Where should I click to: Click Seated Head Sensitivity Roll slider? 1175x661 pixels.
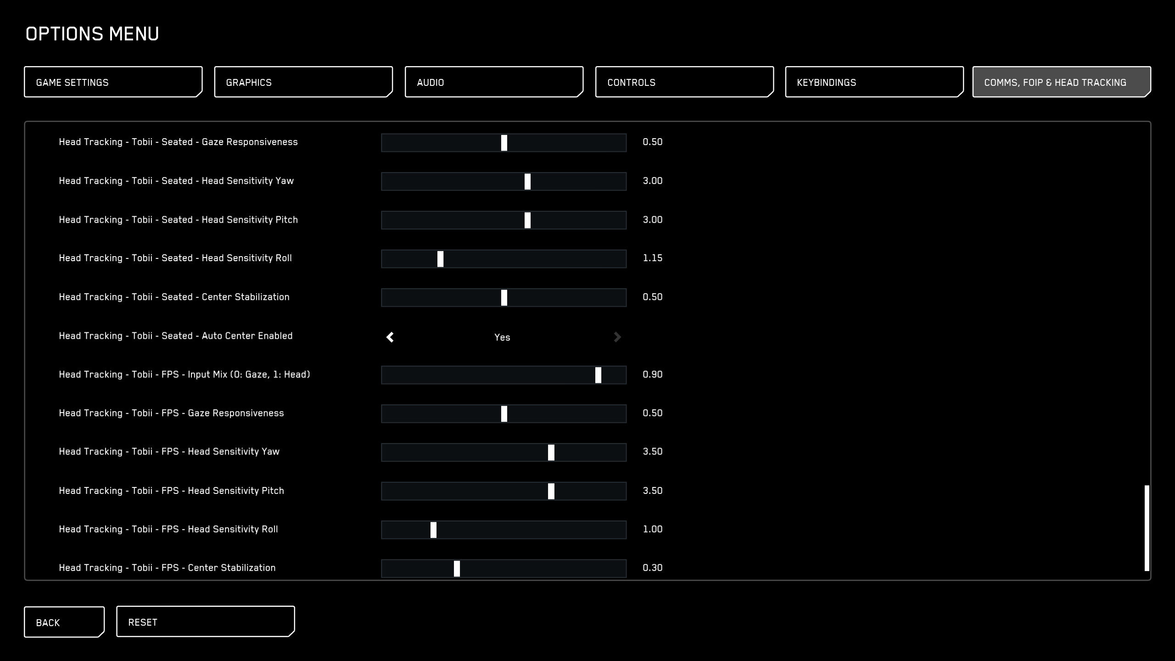coord(504,259)
